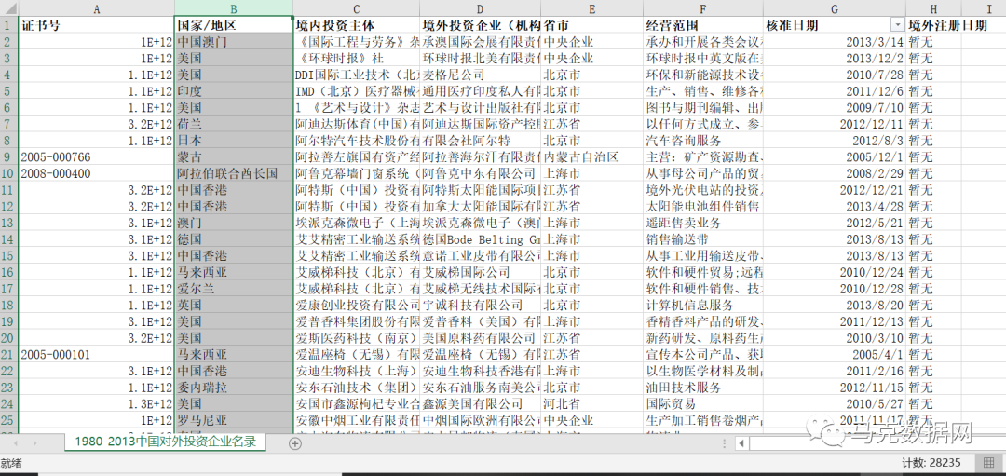Click the date cell 2010/5/27
The image size is (1006, 476).
coord(834,403)
